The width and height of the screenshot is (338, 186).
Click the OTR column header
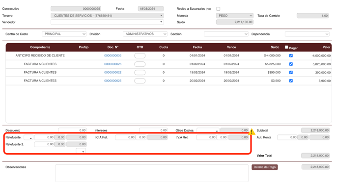(140, 47)
